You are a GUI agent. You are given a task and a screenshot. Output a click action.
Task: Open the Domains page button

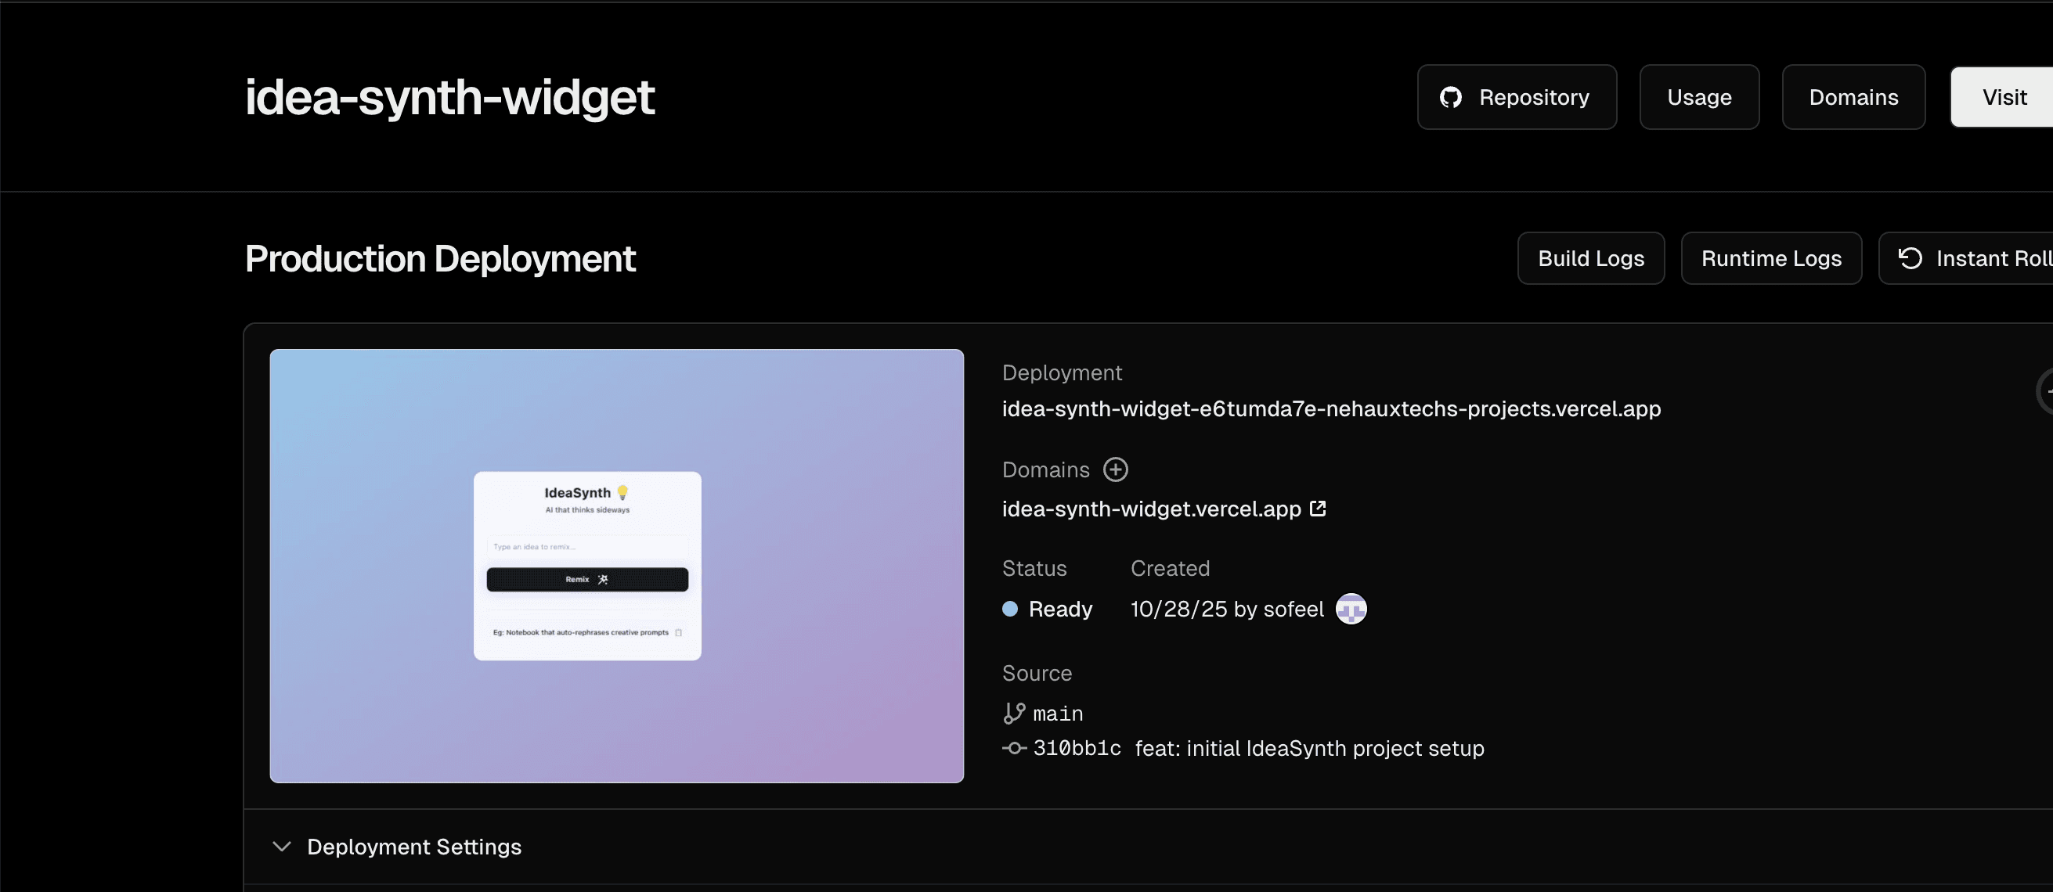1853,97
